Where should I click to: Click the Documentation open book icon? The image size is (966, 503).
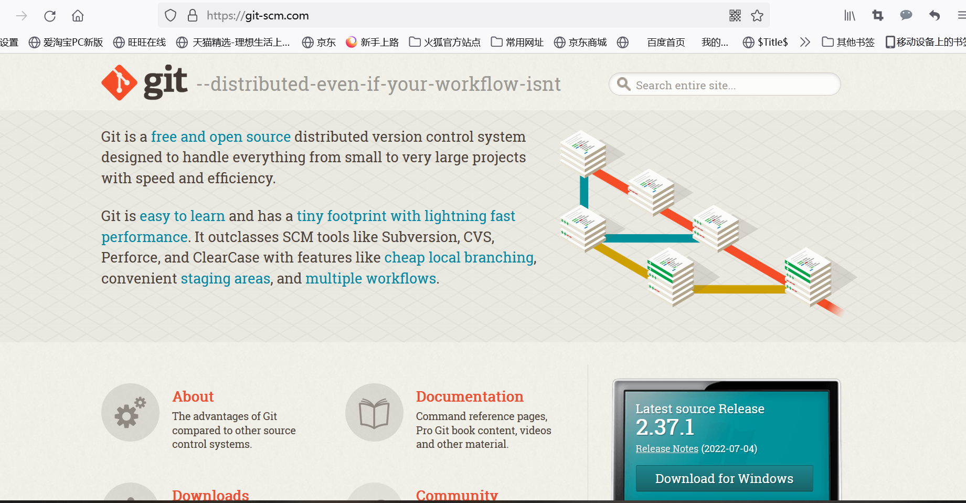(x=374, y=412)
